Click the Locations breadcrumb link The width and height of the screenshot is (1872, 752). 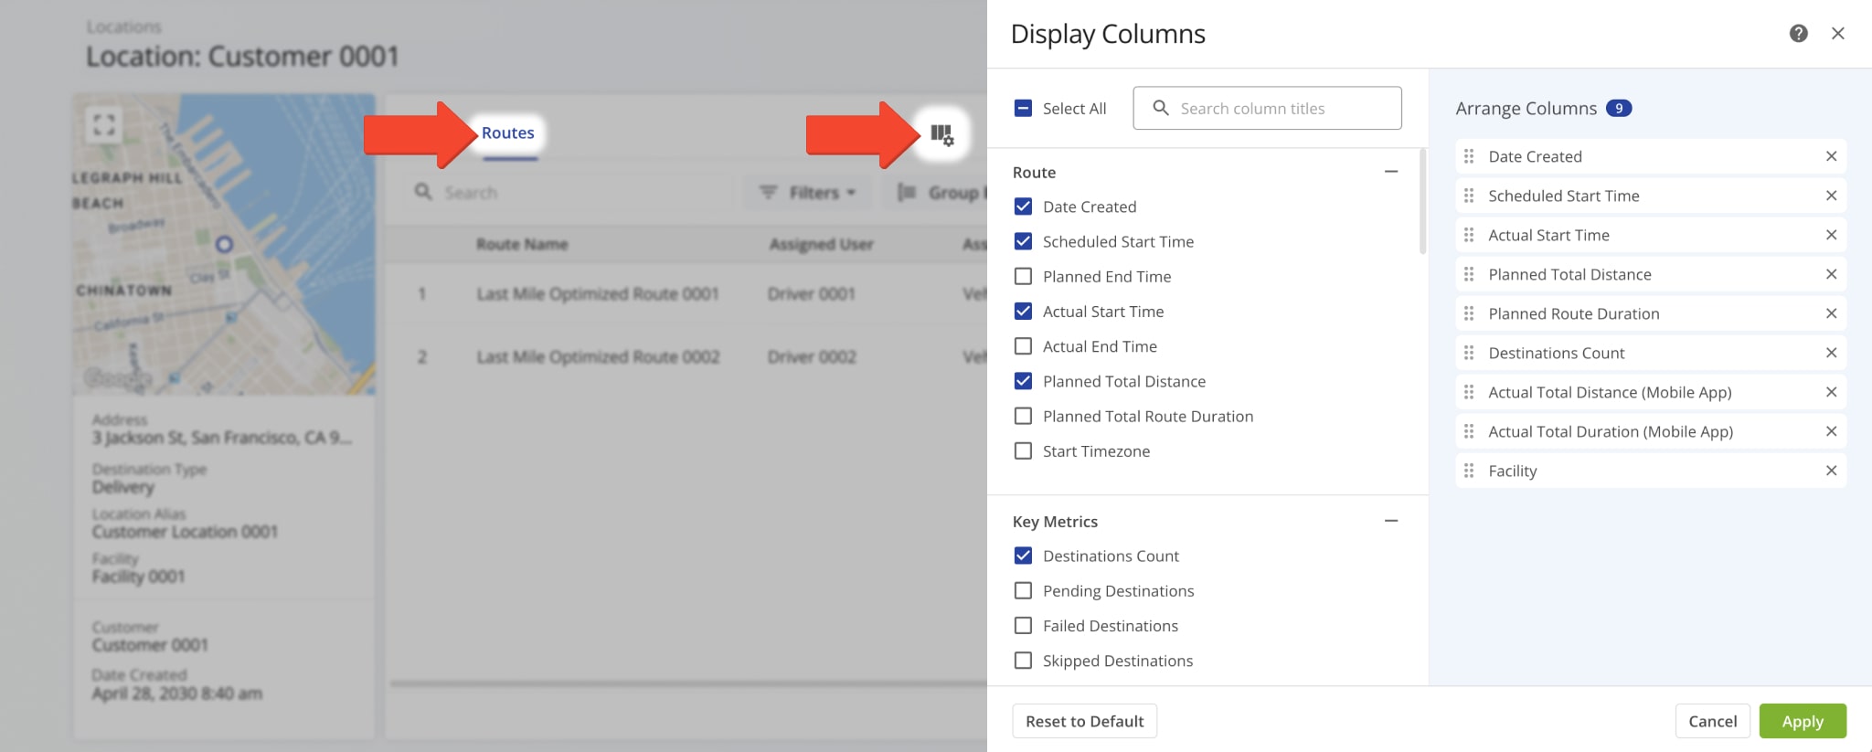(123, 26)
